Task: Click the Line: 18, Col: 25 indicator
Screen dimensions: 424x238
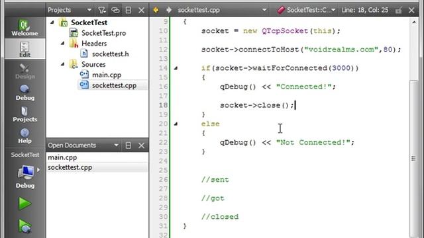Action: (x=365, y=10)
